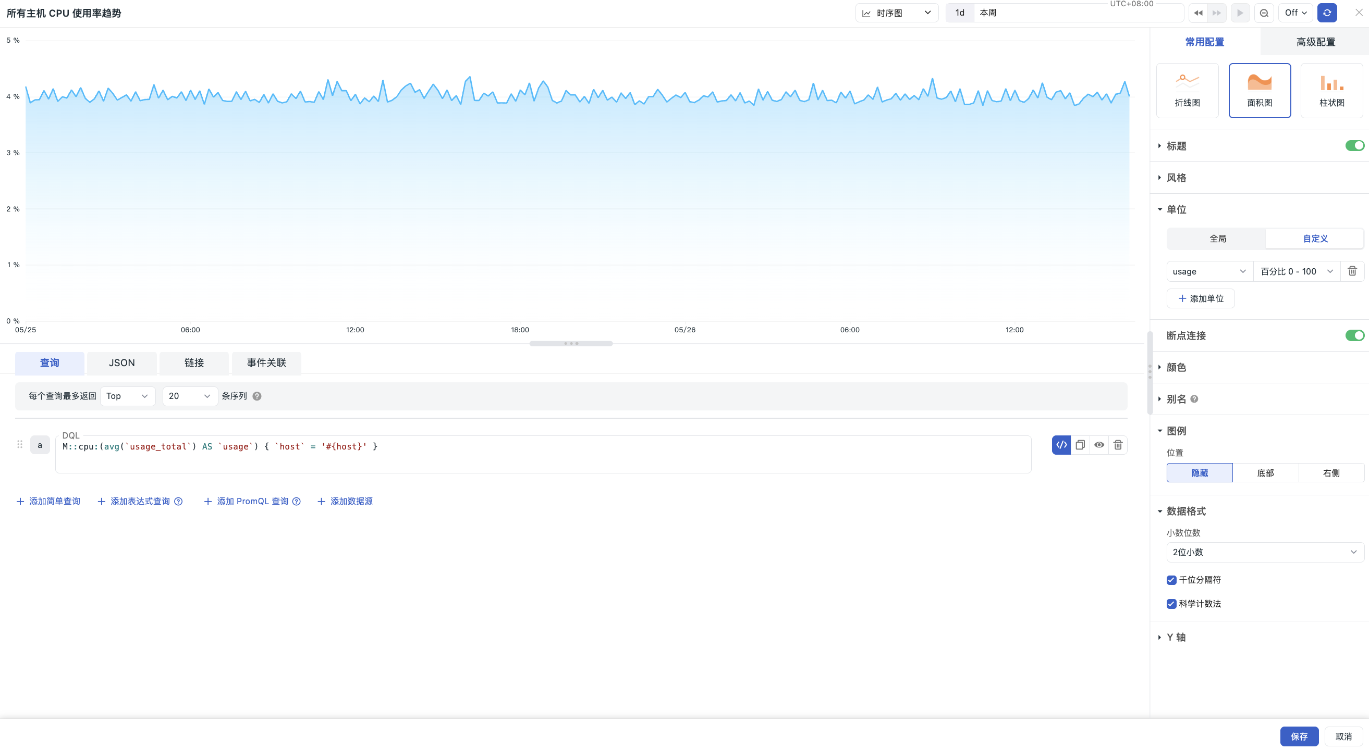The width and height of the screenshot is (1369, 750).
Task: Delete query a with the trash icon
Action: (1118, 445)
